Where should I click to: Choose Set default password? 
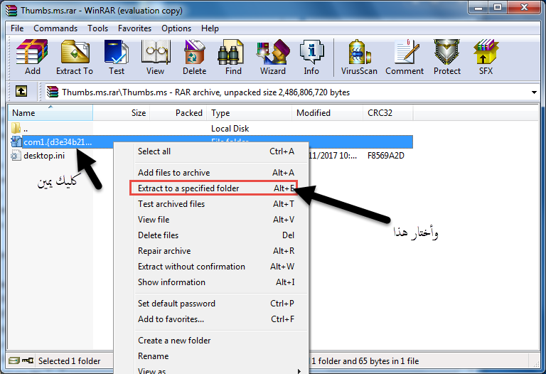(x=216, y=304)
